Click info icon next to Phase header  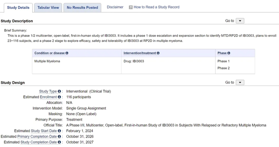[x=229, y=53]
